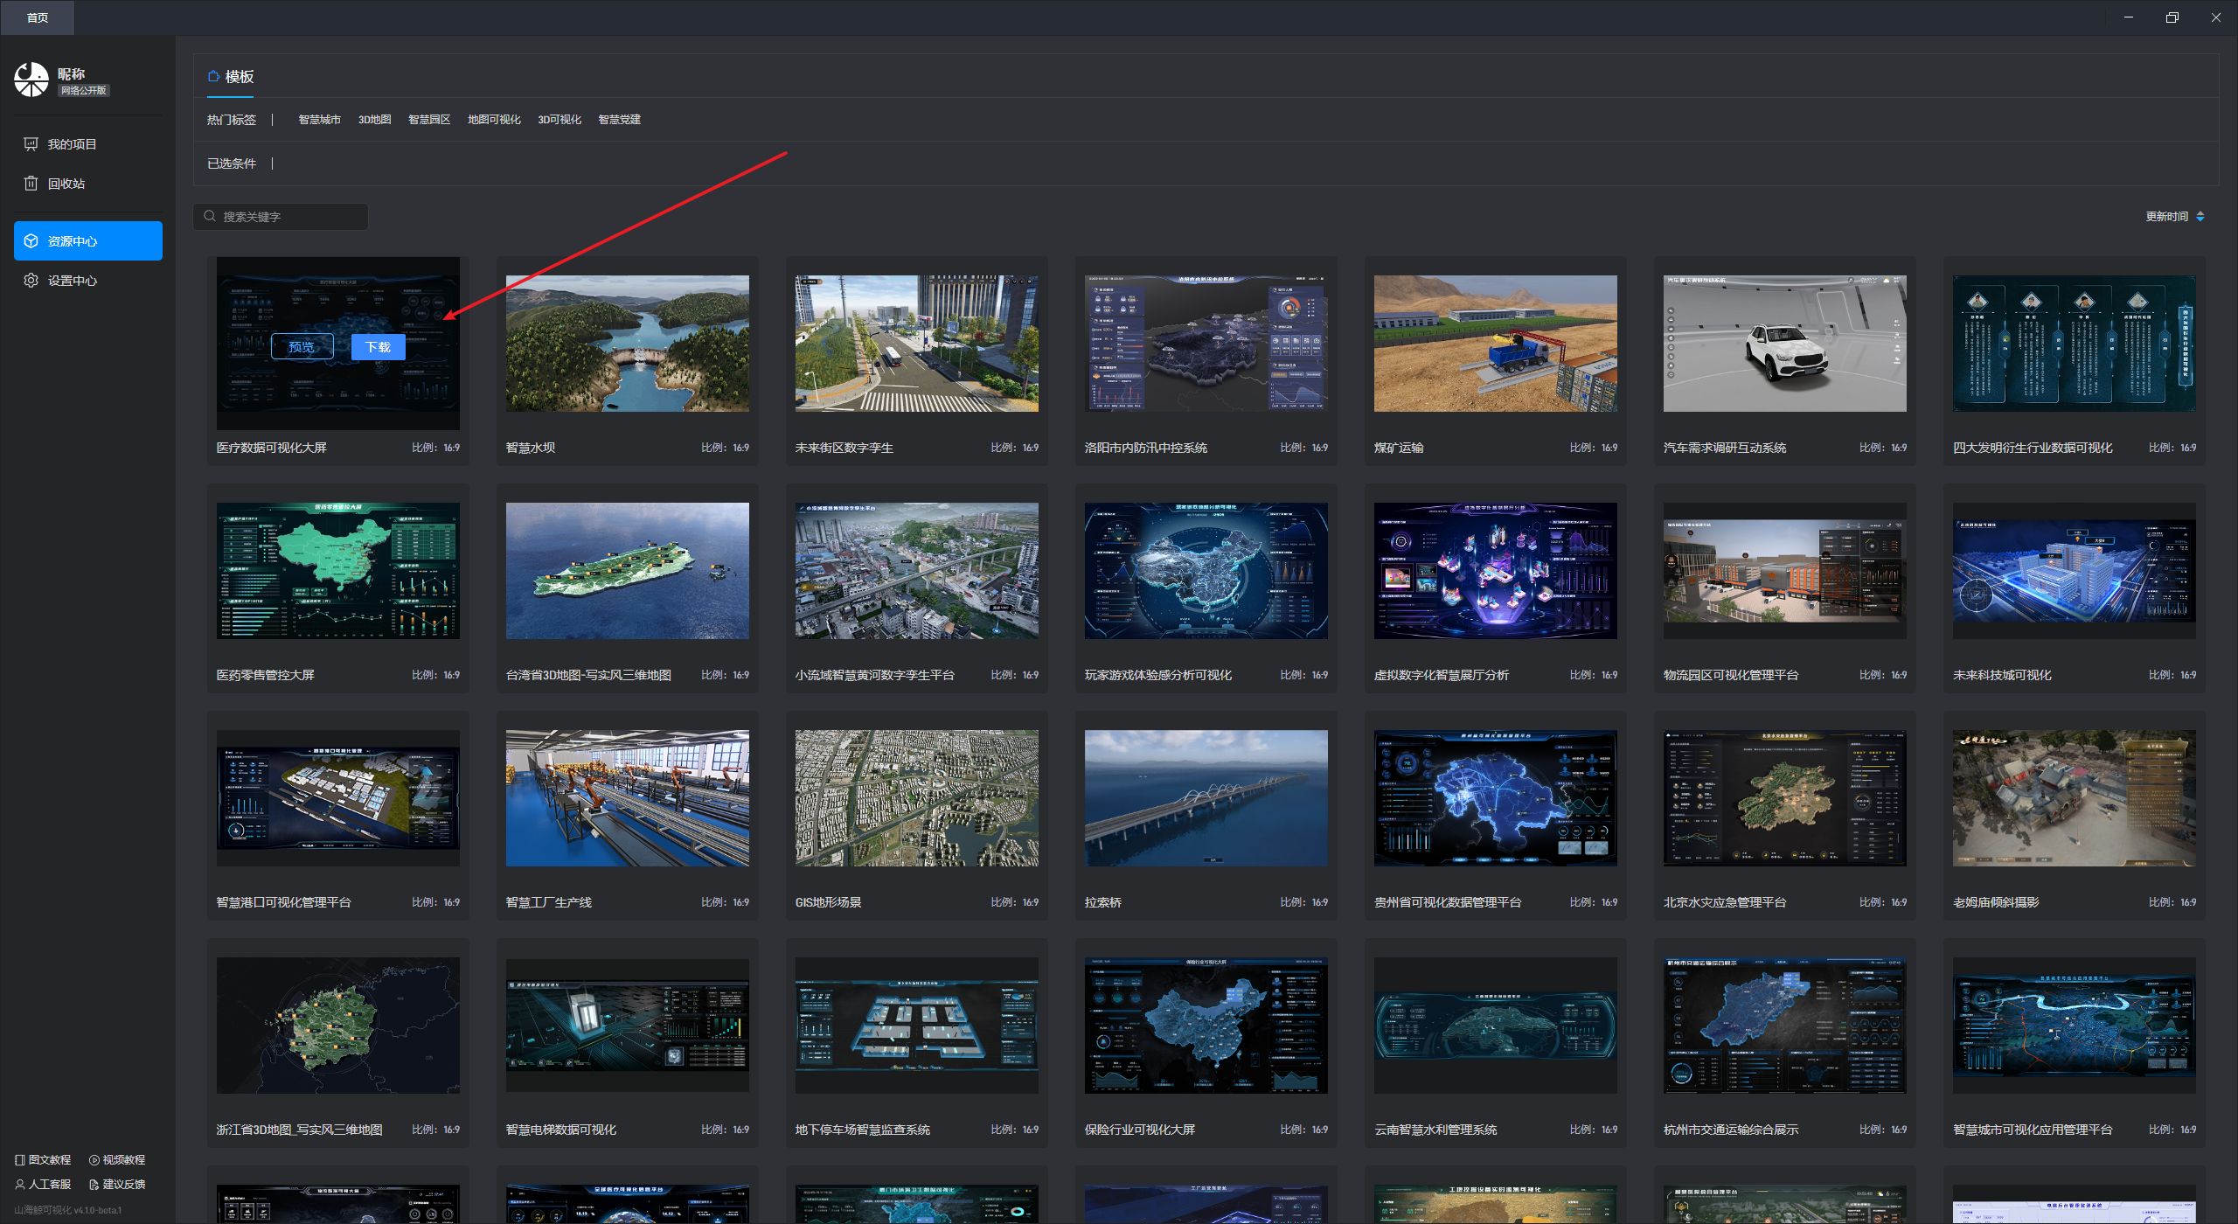Click the Resource Center cube icon
The width and height of the screenshot is (2238, 1224).
[31, 241]
